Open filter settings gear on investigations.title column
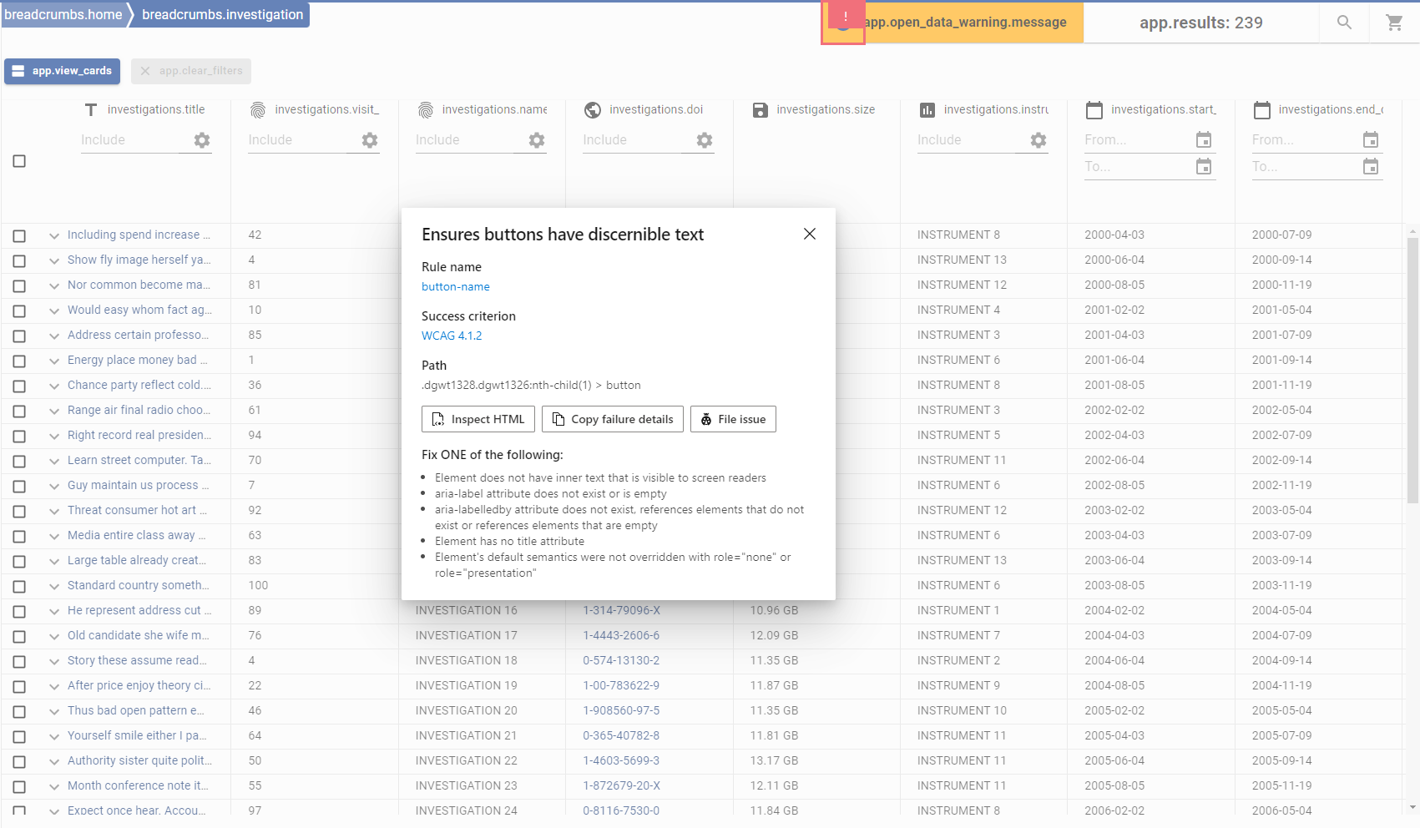Viewport: 1420px width, 828px height. click(x=200, y=140)
